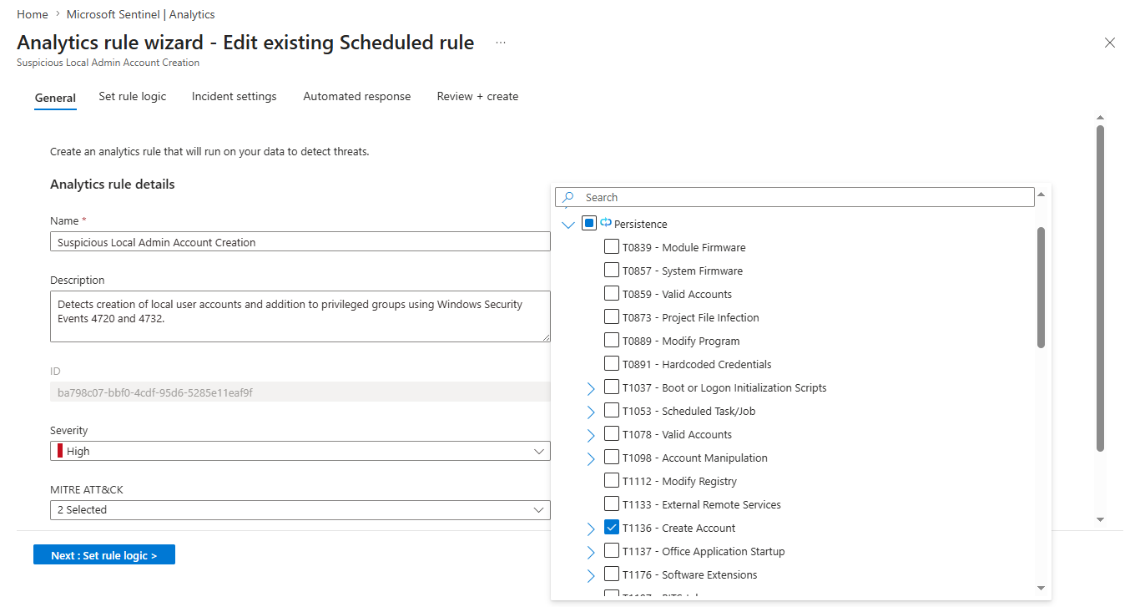Click the red High severity color indicator

(x=60, y=451)
